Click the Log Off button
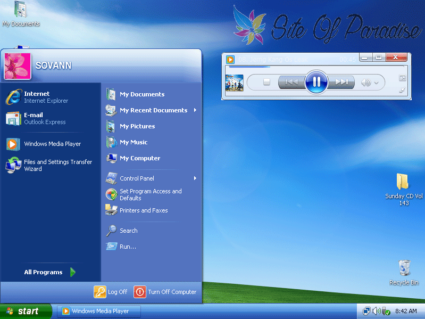The image size is (425, 319). click(x=110, y=292)
